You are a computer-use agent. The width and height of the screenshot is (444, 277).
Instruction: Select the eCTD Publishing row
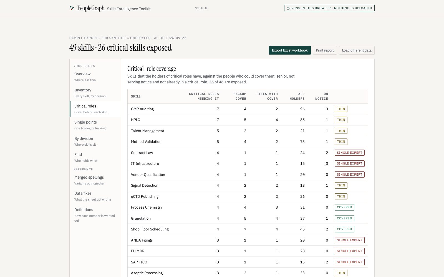pos(248,196)
